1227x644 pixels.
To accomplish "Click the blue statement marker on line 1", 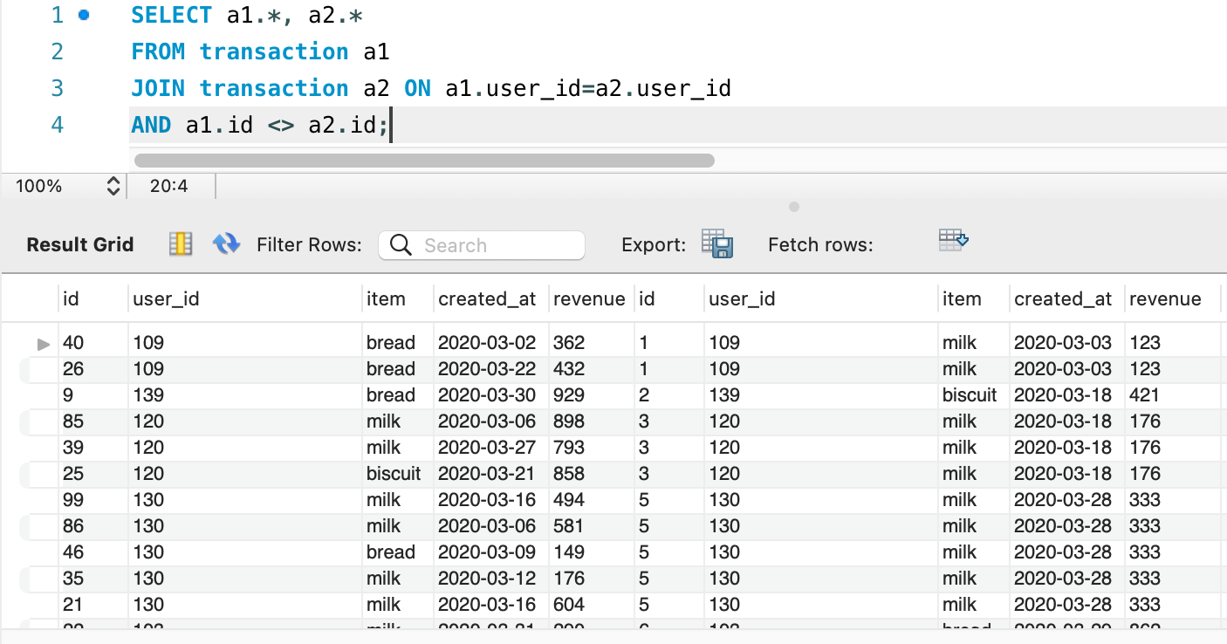I will [84, 15].
